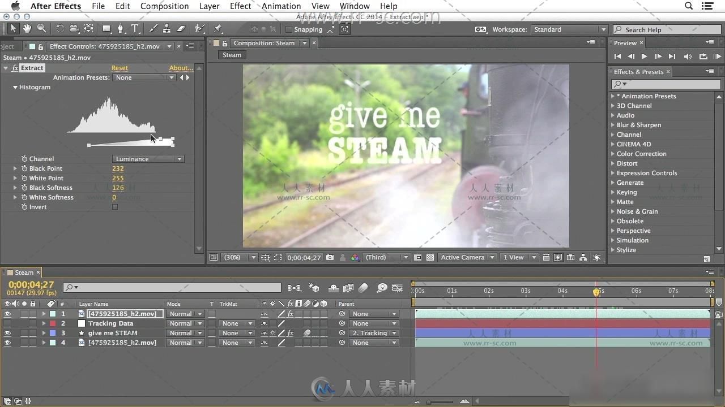Image resolution: width=725 pixels, height=407 pixels.
Task: Open the composition flowchart
Action: [583, 257]
